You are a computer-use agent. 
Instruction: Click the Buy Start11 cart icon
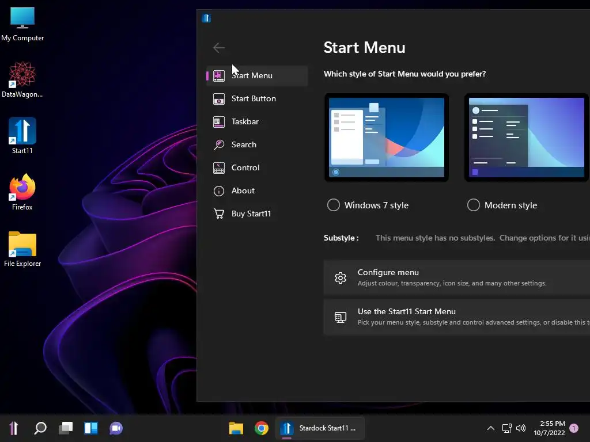(219, 214)
